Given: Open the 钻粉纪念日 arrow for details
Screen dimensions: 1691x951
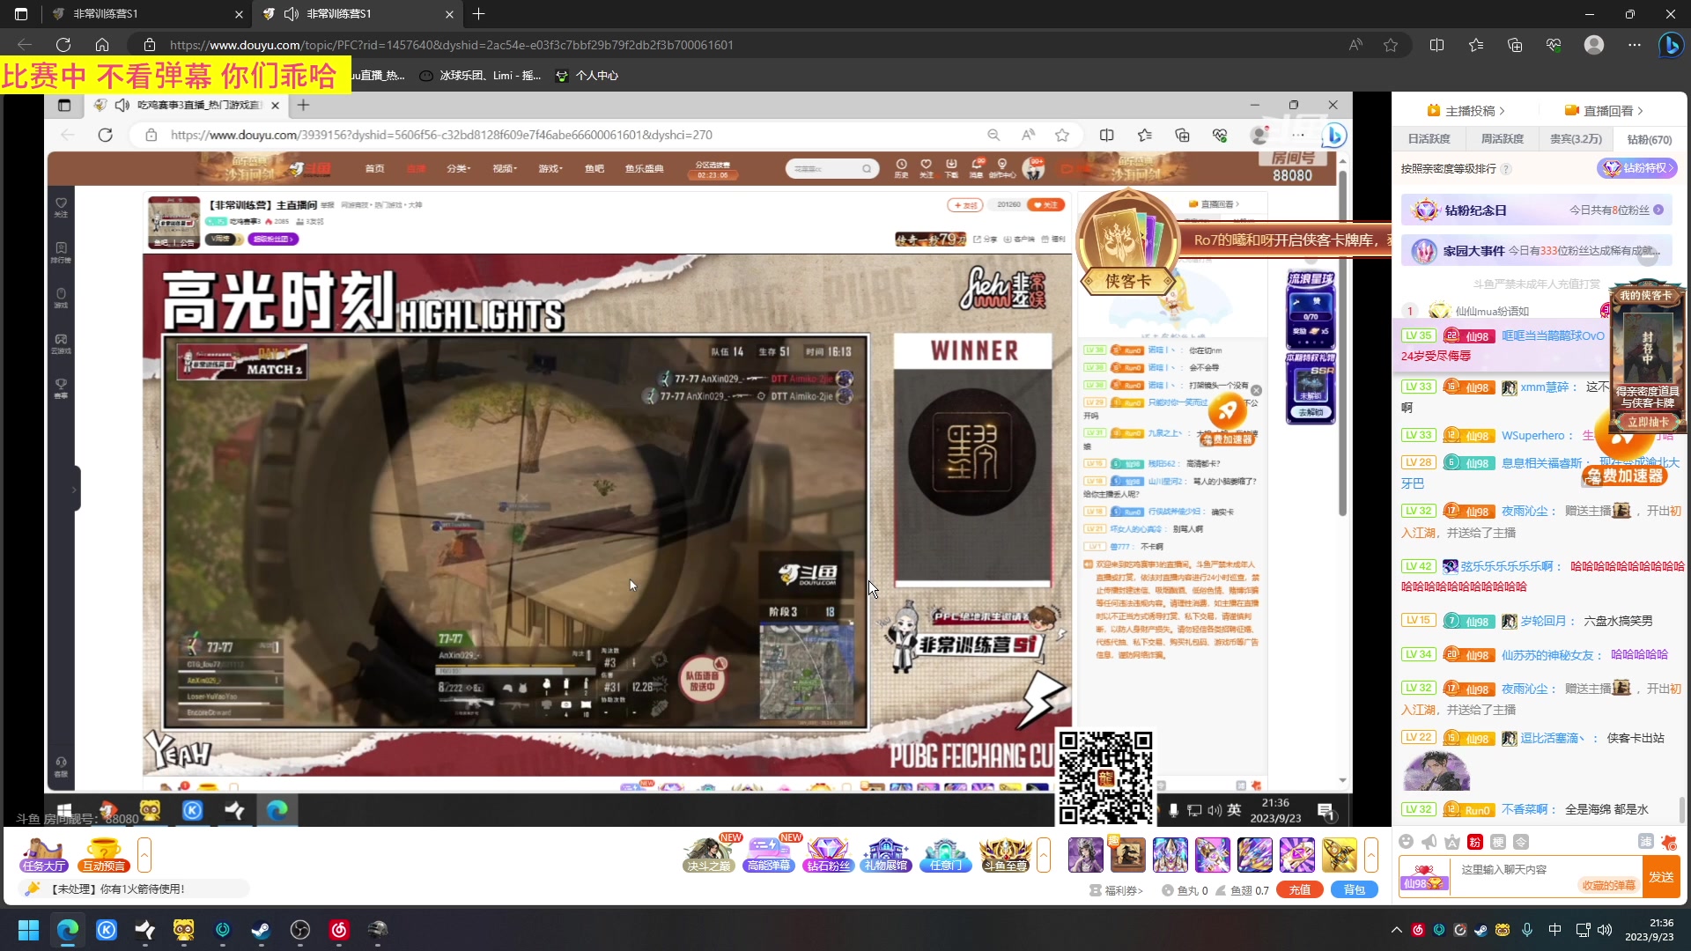Looking at the screenshot, I should (x=1658, y=210).
